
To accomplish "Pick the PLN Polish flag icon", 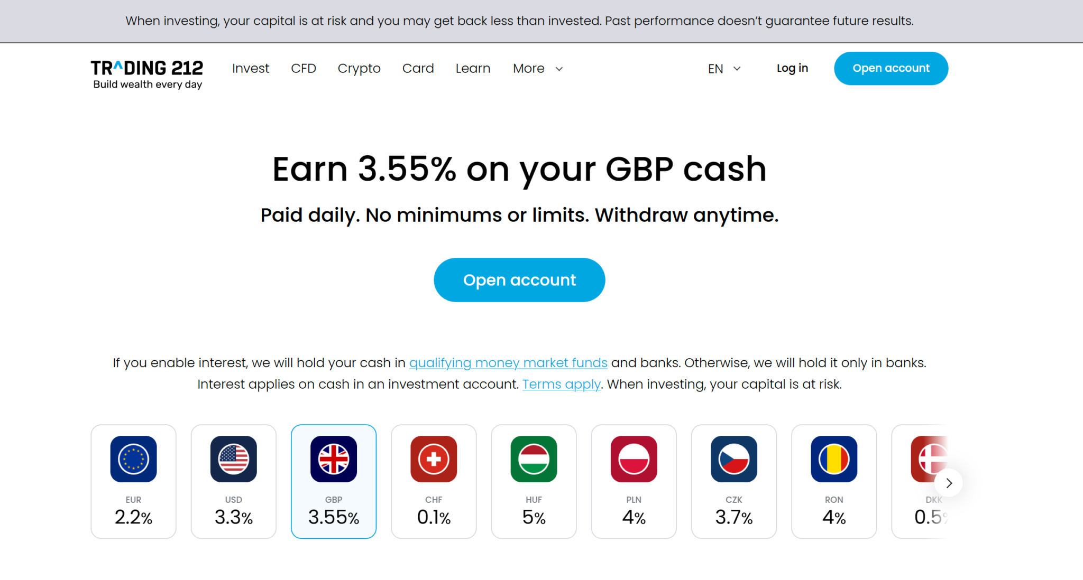I will tap(634, 459).
